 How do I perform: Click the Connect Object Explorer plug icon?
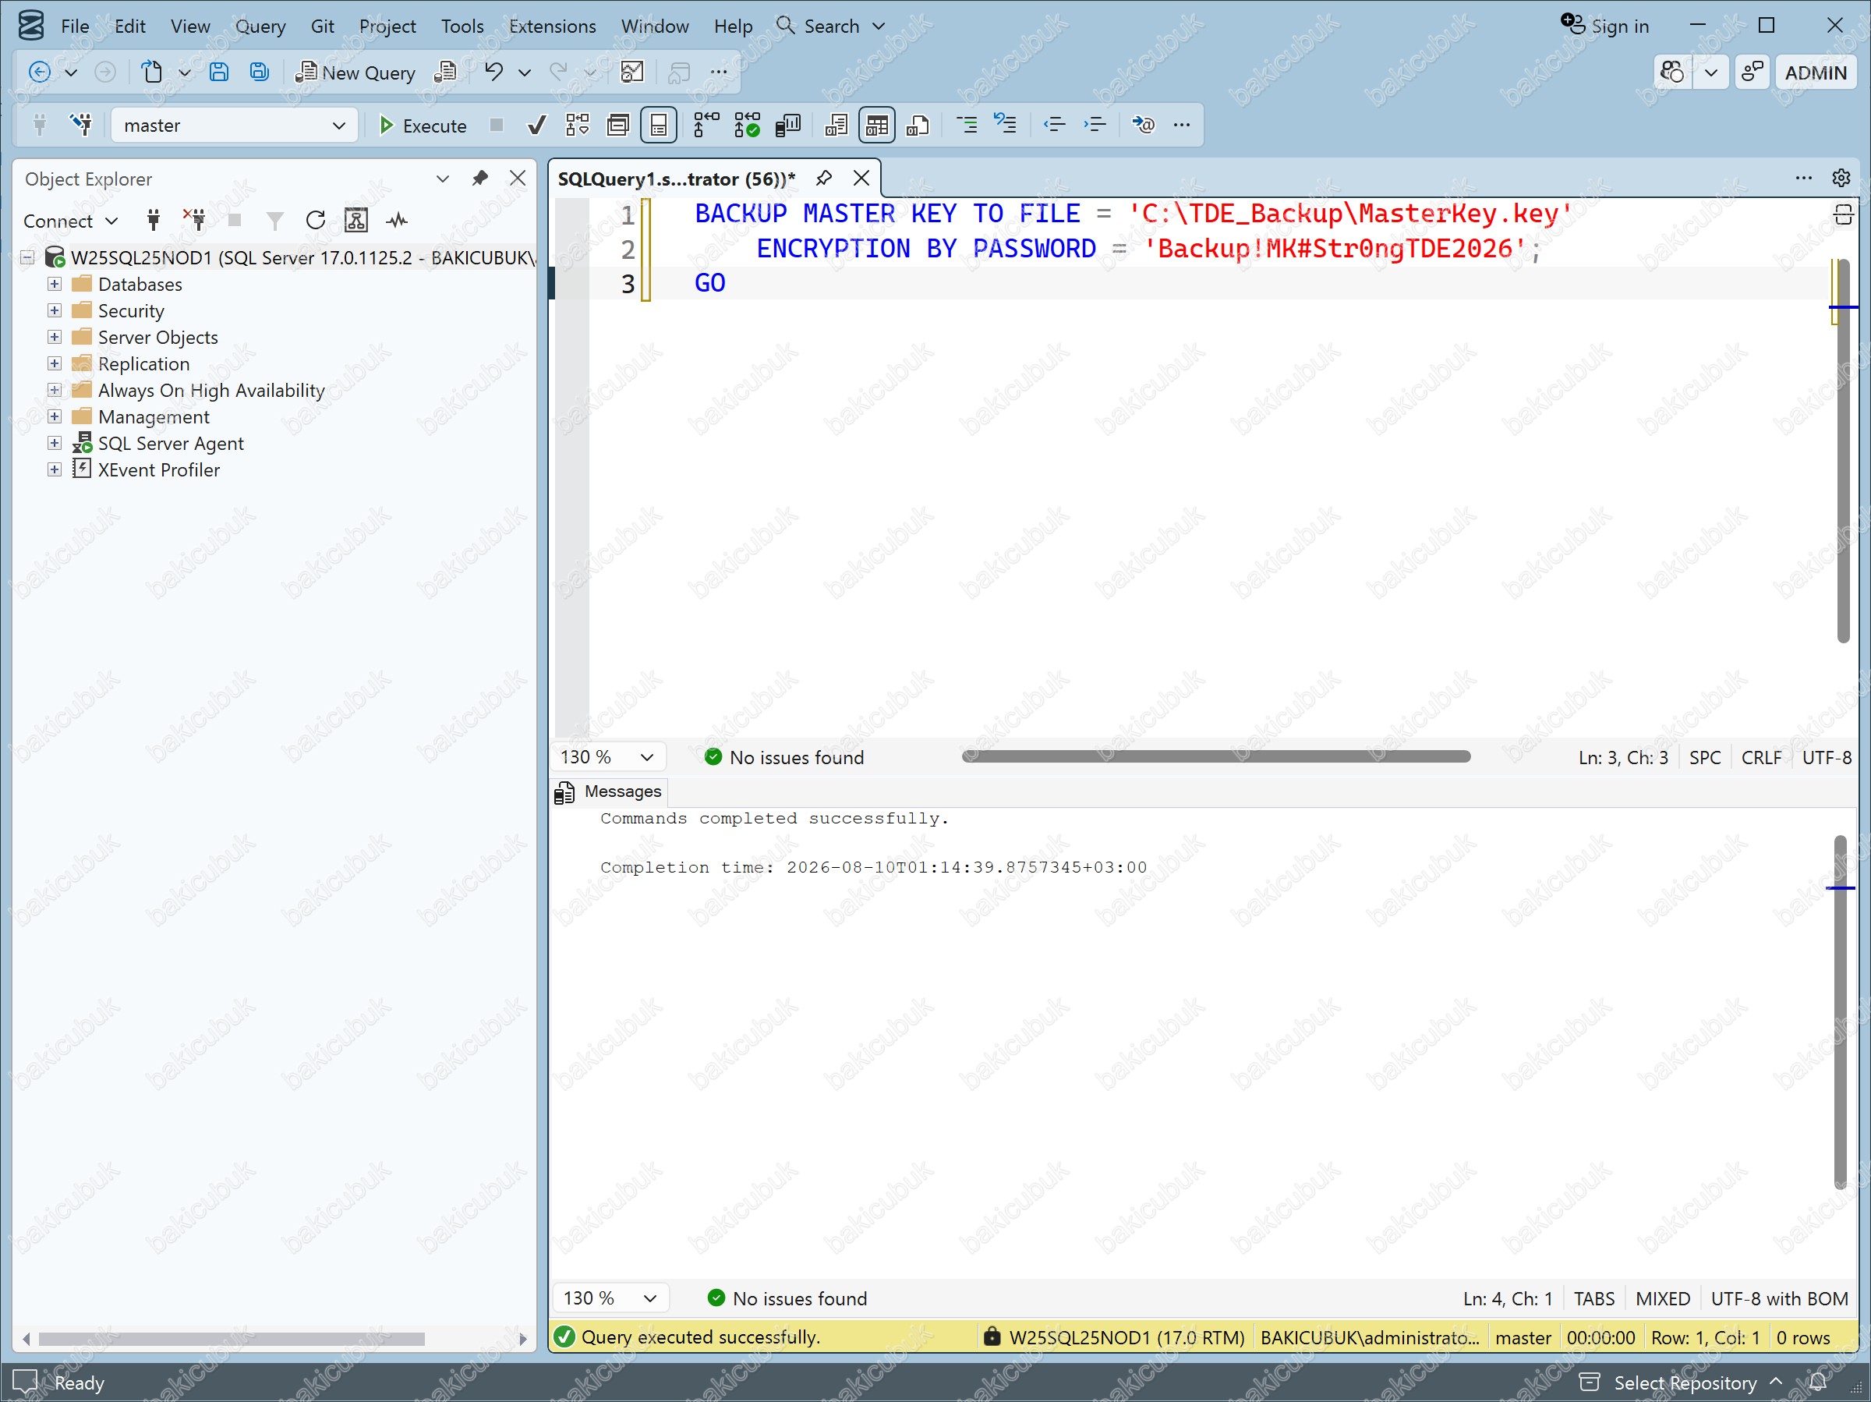[153, 221]
